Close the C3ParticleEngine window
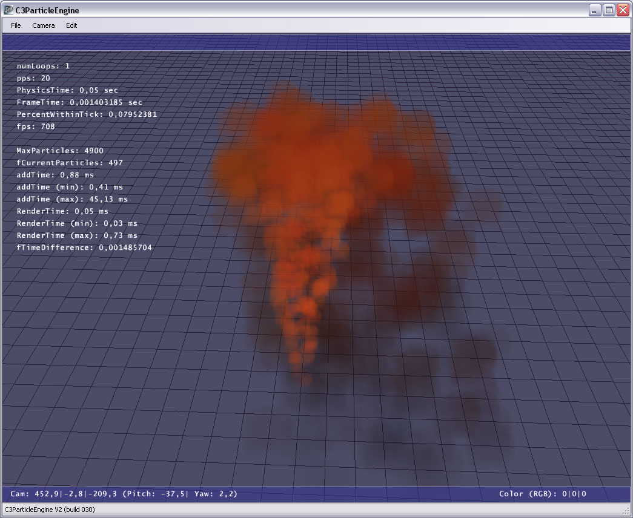This screenshot has width=633, height=518. point(622,10)
